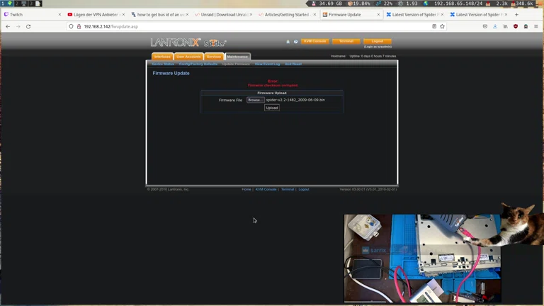
Task: Click the reader view icon in address bar
Action: (433, 26)
